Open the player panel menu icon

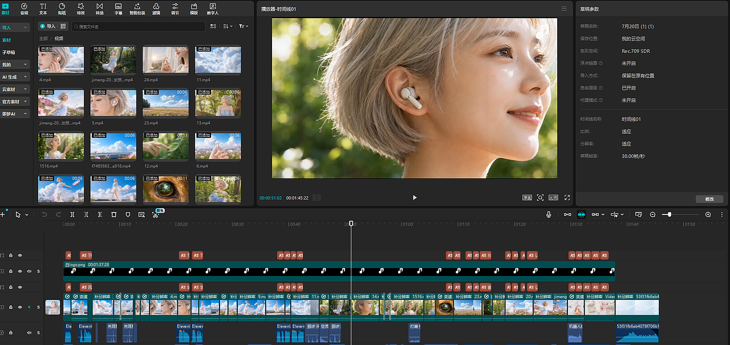[x=564, y=9]
